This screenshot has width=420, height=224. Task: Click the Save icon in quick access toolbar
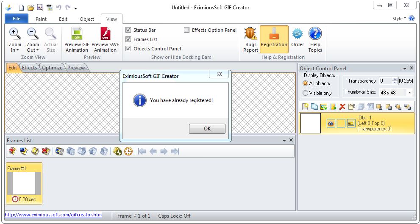coord(40,8)
